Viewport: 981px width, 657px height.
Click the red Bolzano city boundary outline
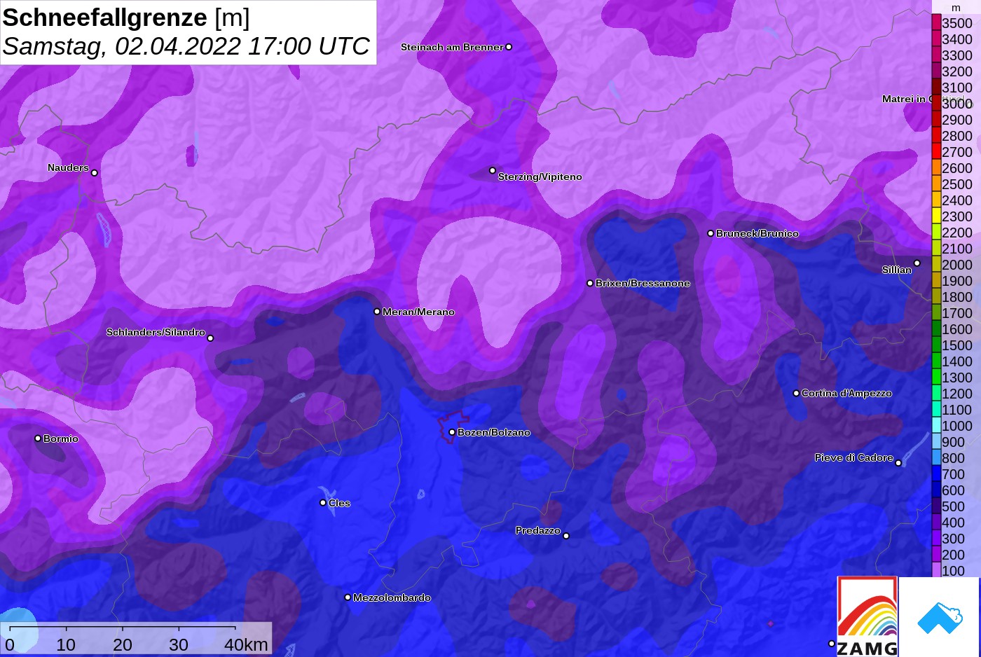pos(453,427)
